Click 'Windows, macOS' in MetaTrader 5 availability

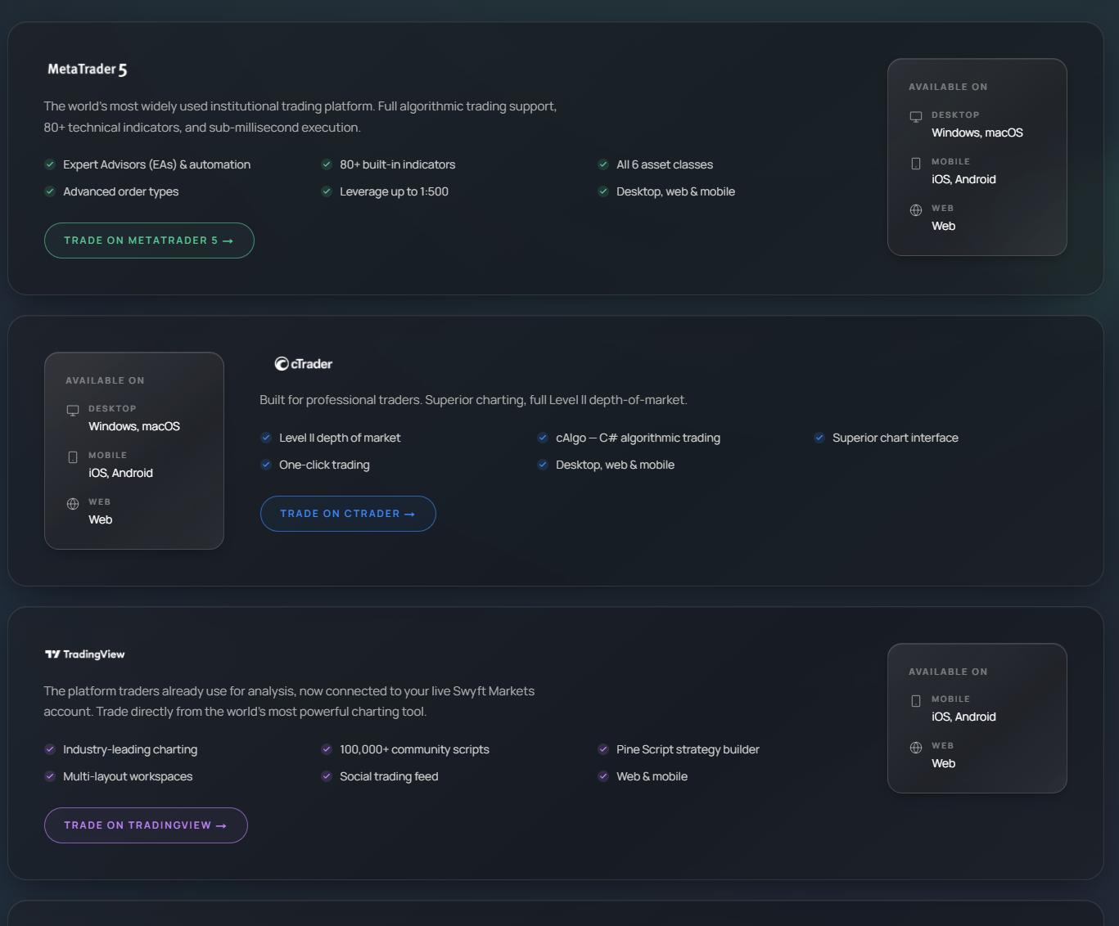pyautogui.click(x=977, y=133)
